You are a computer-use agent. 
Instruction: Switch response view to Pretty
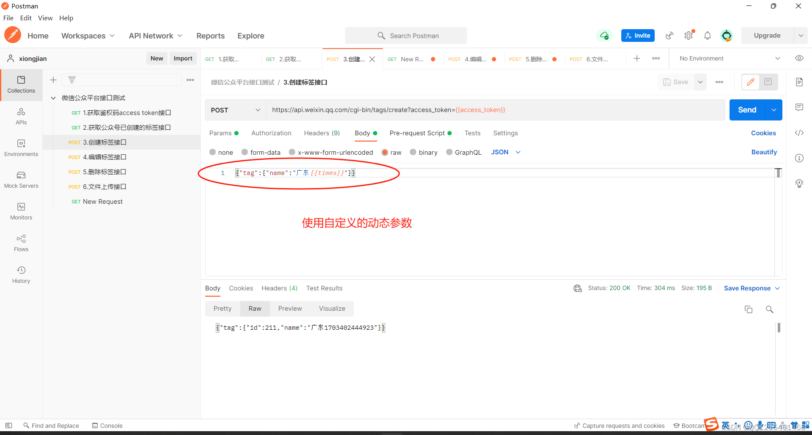(222, 309)
